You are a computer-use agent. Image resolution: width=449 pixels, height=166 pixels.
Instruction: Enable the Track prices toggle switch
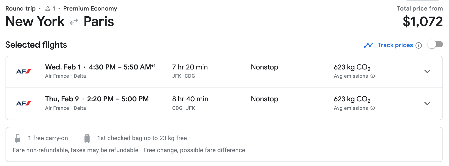point(435,45)
